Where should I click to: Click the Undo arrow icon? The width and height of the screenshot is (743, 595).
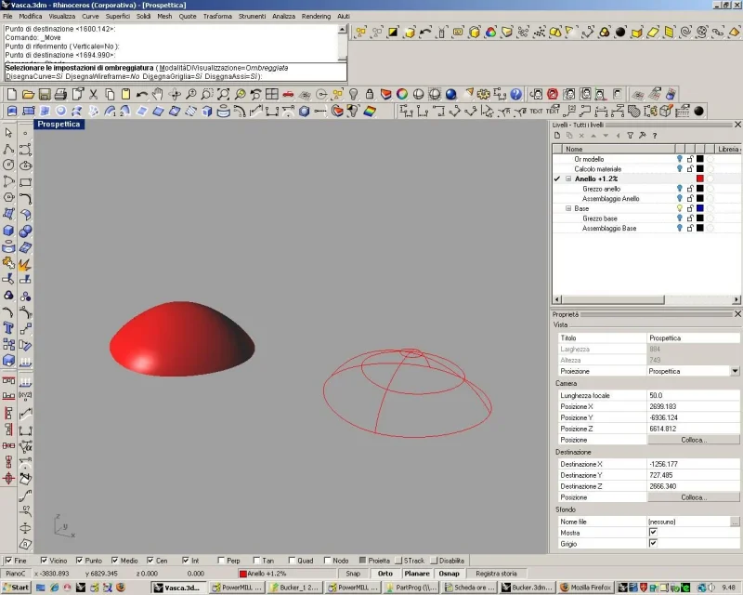tap(141, 94)
